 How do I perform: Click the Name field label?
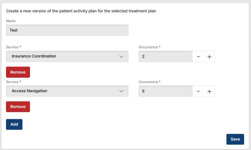[11, 21]
